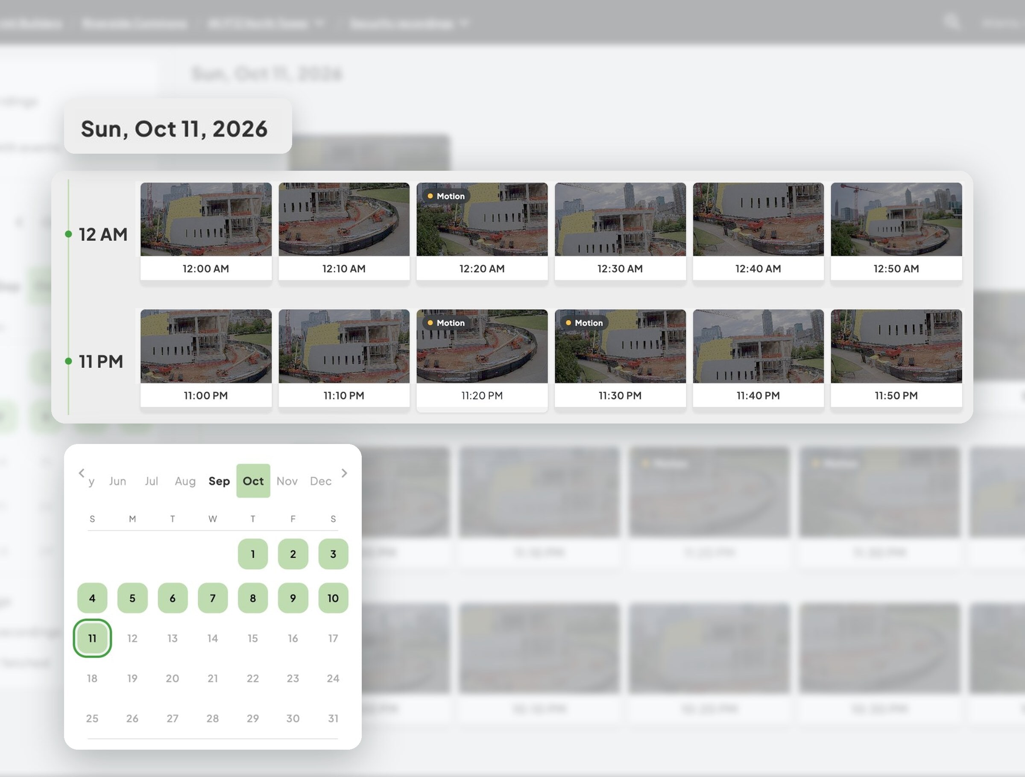This screenshot has width=1025, height=777.
Task: Pick October 10 in the calendar
Action: click(333, 598)
